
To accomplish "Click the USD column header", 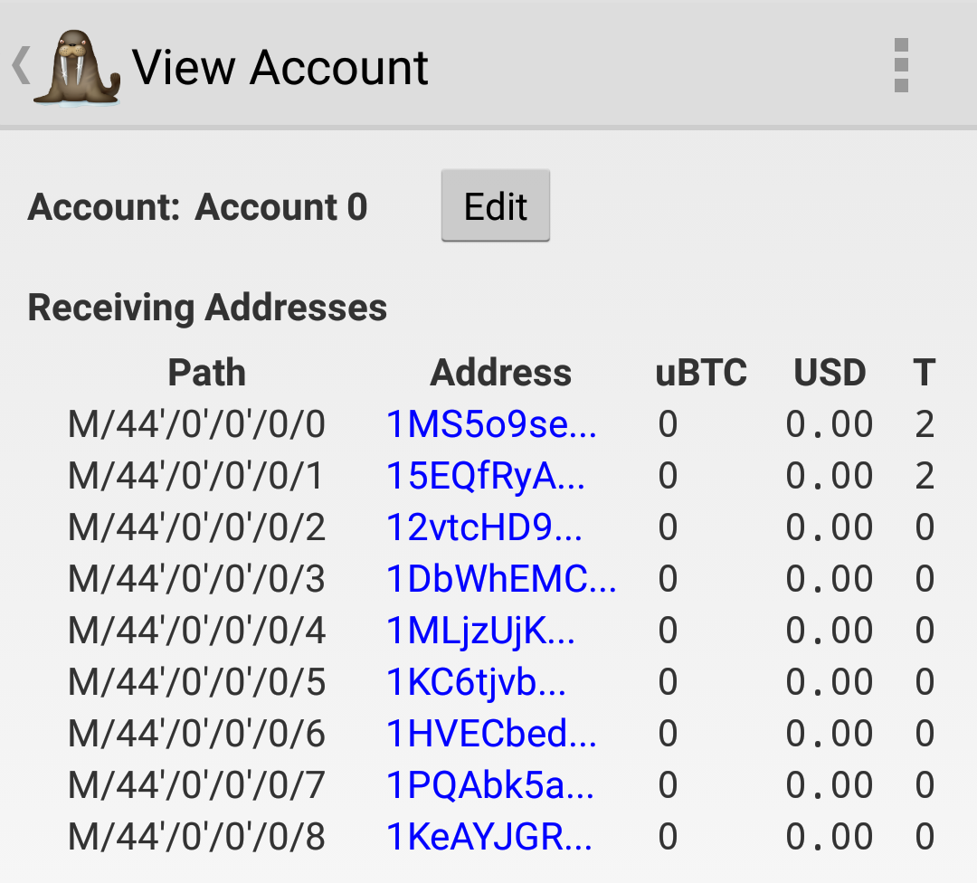I will [830, 373].
